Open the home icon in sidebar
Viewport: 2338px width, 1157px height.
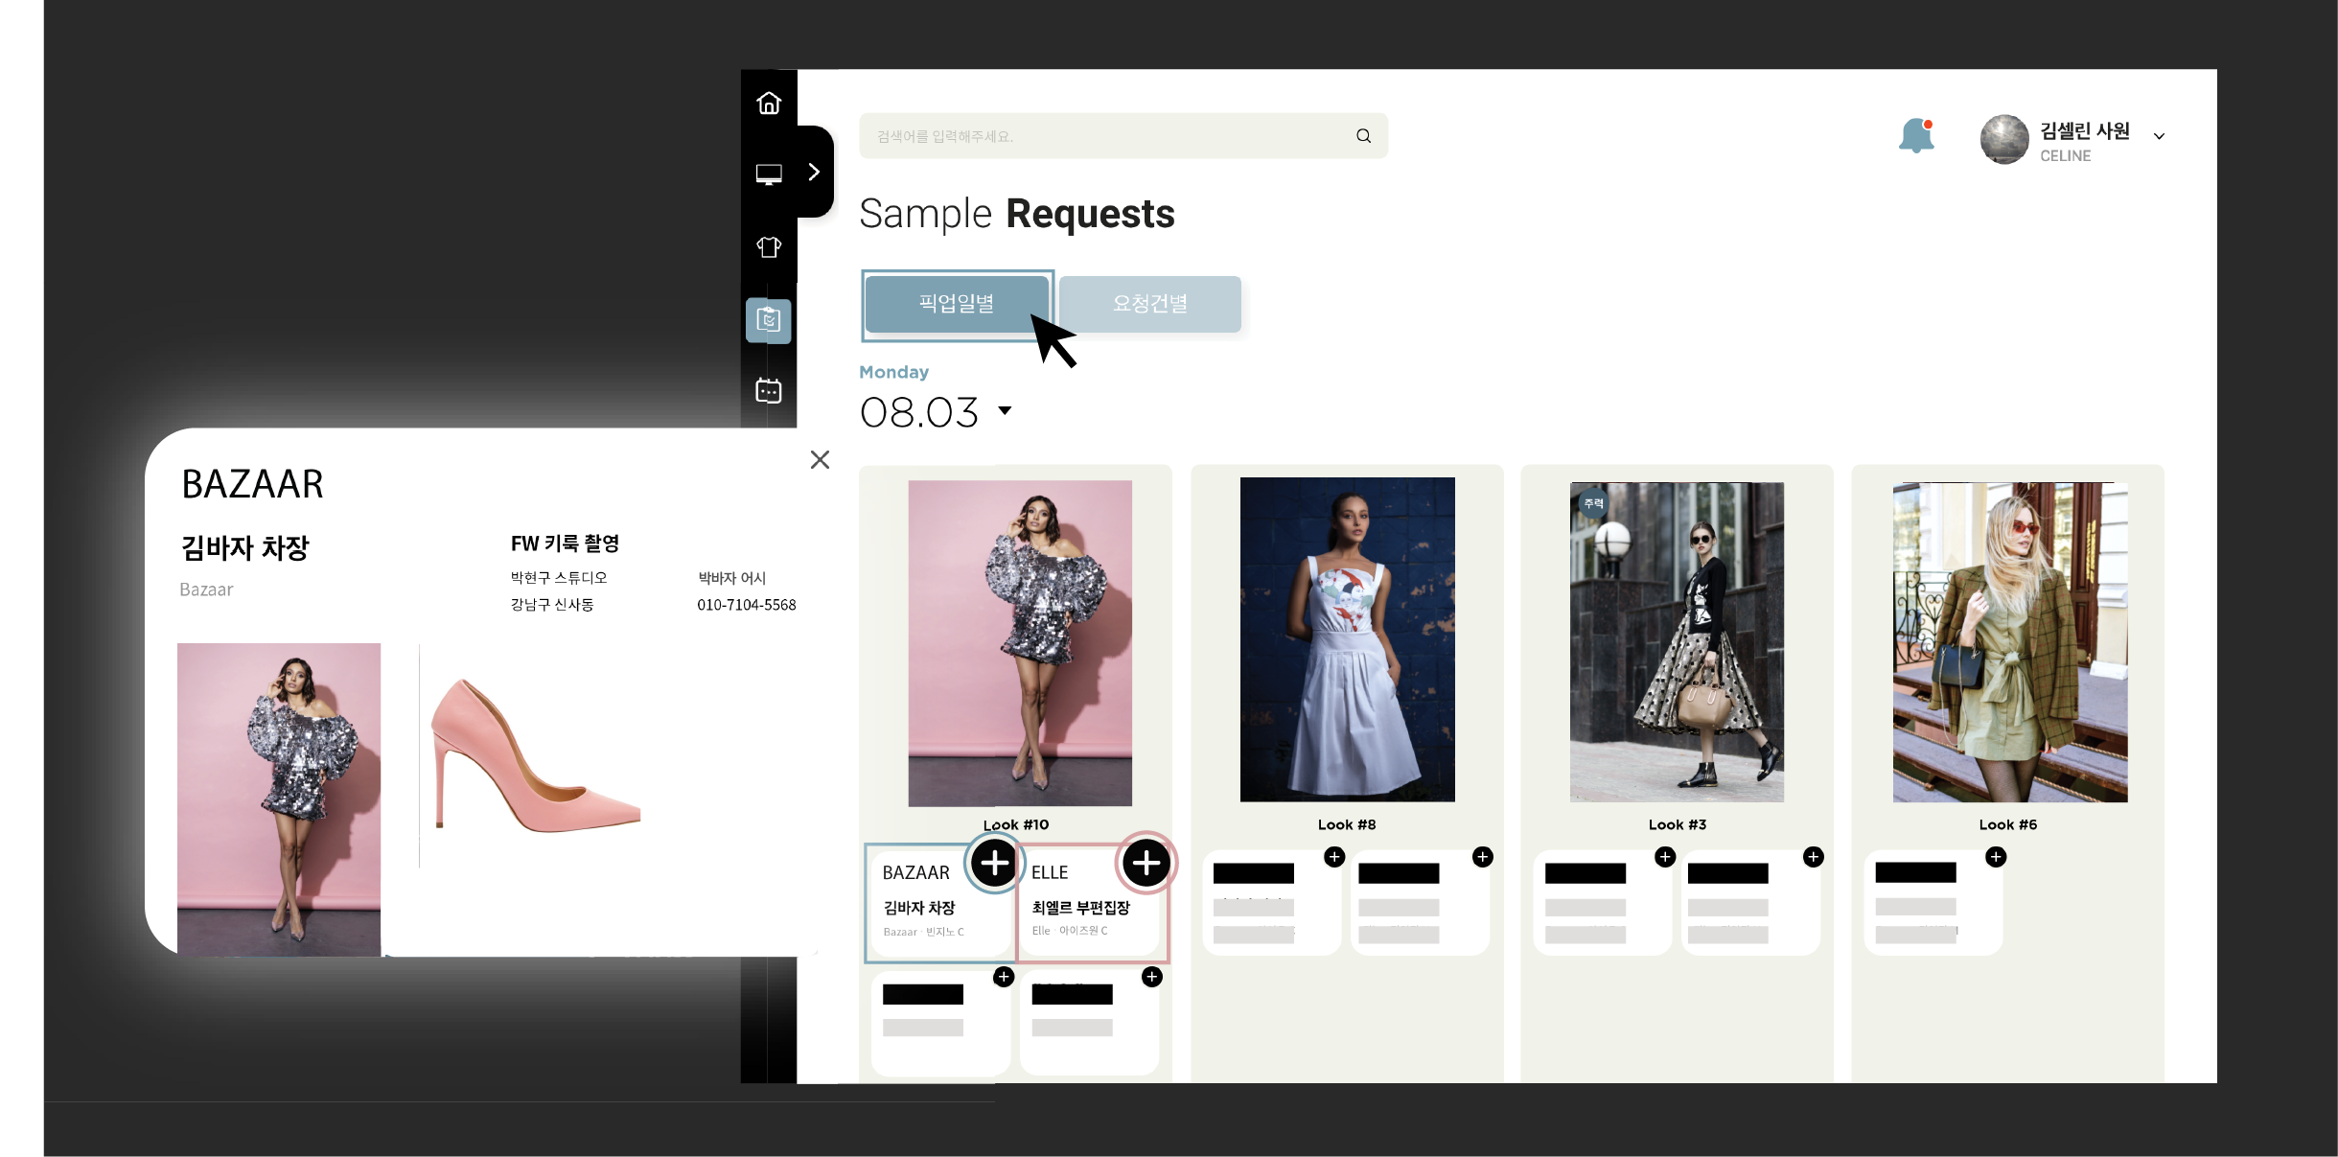click(x=769, y=104)
